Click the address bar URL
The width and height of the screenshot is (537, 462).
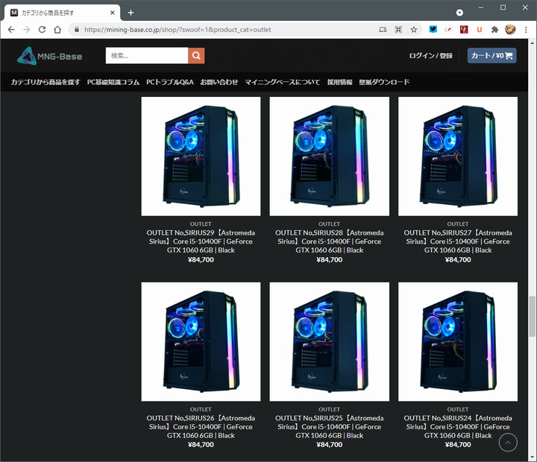point(178,30)
